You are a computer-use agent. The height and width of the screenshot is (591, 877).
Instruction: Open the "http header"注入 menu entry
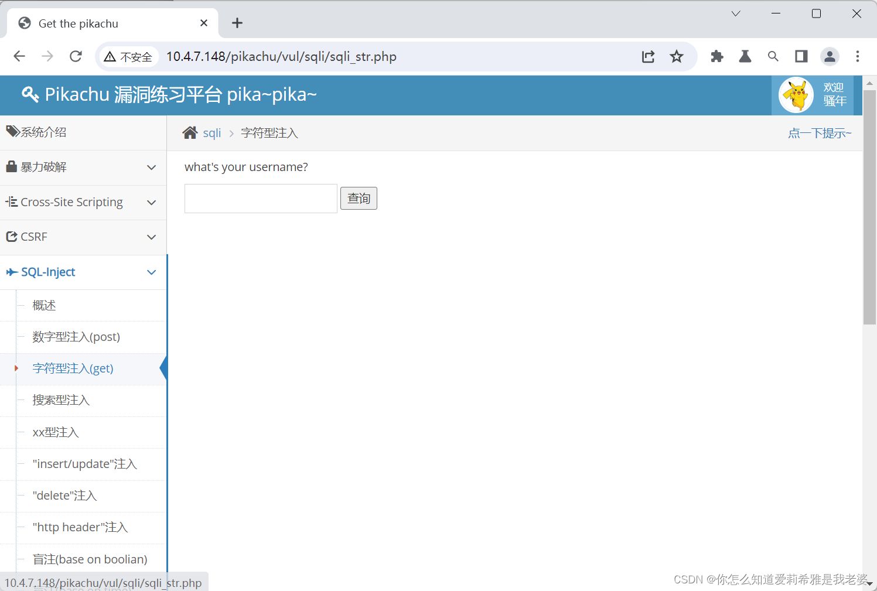coord(80,527)
